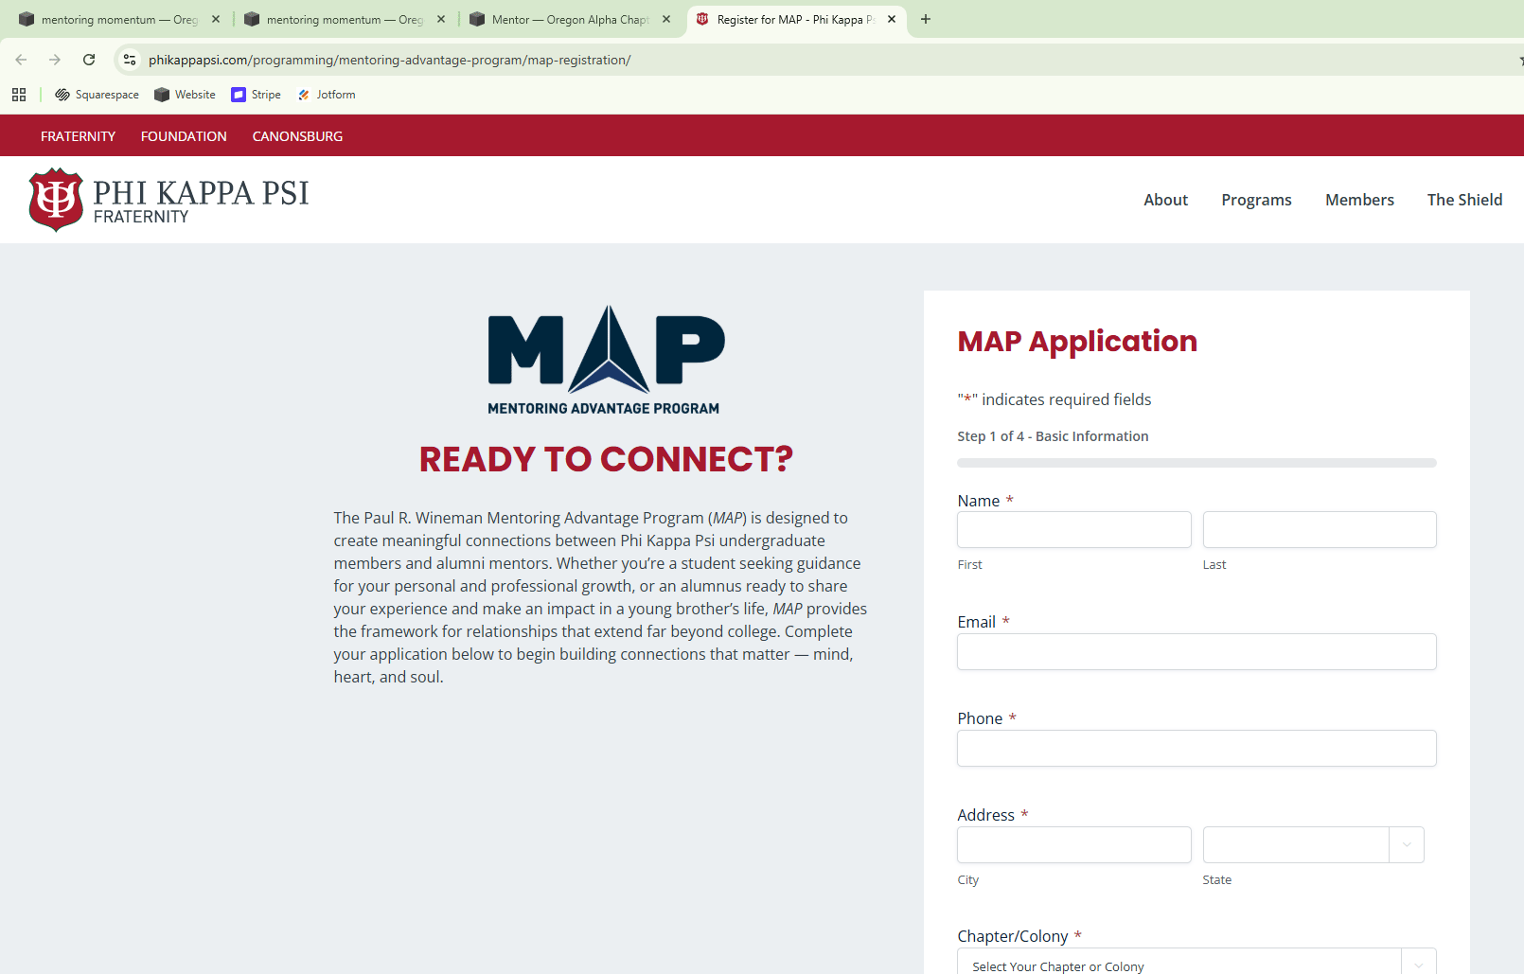This screenshot has width=1524, height=974.
Task: Open Select Your Chapter or Colony dropdown
Action: (x=1196, y=962)
